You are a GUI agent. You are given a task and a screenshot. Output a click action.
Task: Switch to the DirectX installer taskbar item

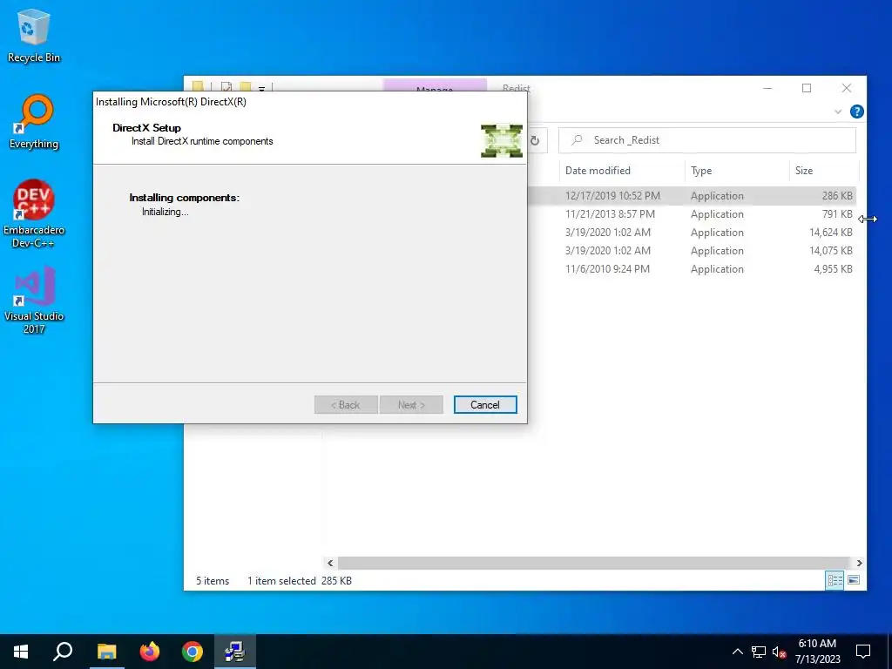(x=235, y=652)
